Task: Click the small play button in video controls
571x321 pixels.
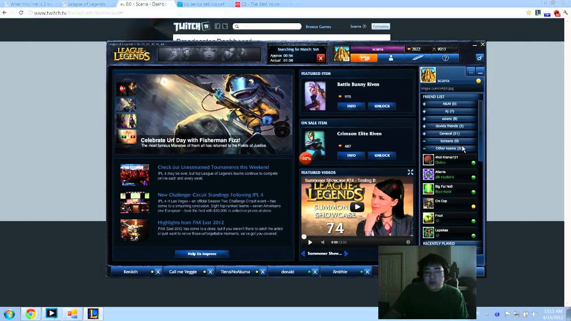Action: point(310,242)
